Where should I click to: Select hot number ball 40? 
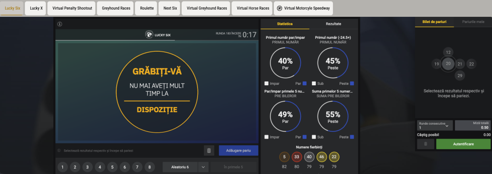tap(309, 157)
